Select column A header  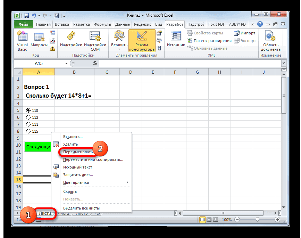39,72
